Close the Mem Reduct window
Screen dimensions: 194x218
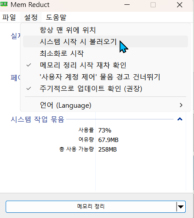pyautogui.click(x=180, y=5)
